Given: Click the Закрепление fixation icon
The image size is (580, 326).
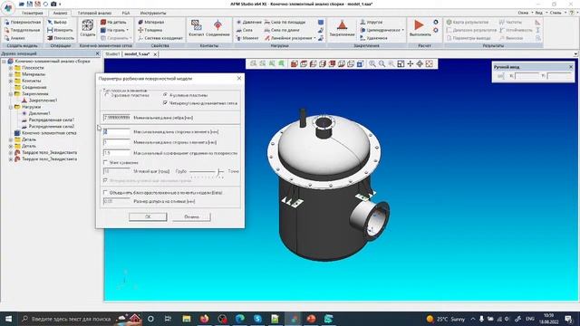Looking at the screenshot, I should click(x=342, y=28).
